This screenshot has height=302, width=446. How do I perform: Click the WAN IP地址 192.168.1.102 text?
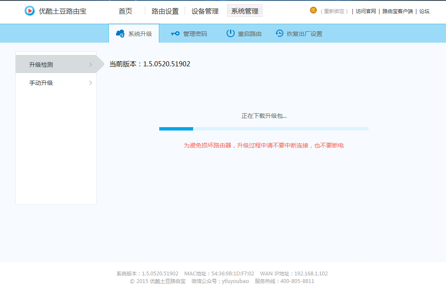point(294,274)
